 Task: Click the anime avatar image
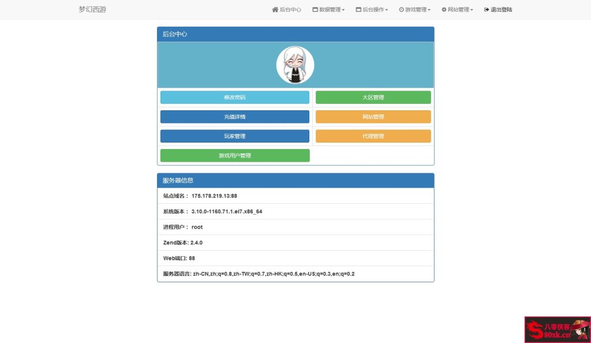[x=295, y=65]
